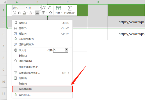Toggle bold formatting in mini toolbar
Screen dimensions: 145x100
(x=19, y=13)
